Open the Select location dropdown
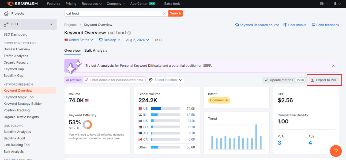Viewport: 346px width, 160px height. [166, 80]
